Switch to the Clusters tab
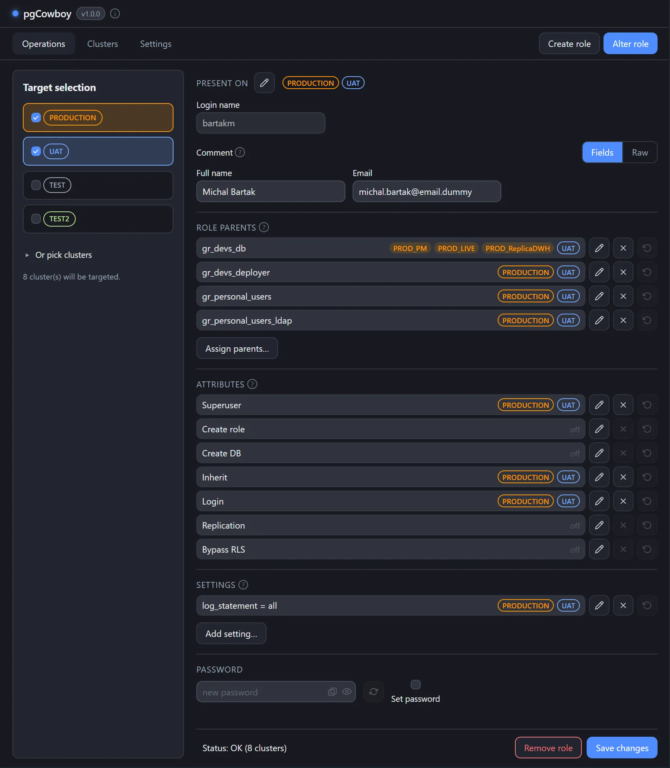The width and height of the screenshot is (670, 768). (x=103, y=44)
